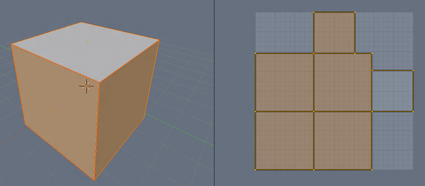Viewport: 425px width, 186px height.
Task: Select the cube's light tan front-left face
Action: click(x=51, y=110)
